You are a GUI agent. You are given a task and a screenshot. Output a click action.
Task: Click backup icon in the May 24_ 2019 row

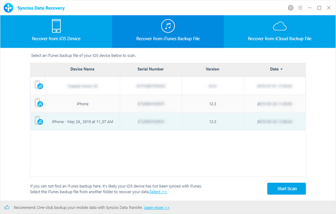point(38,120)
